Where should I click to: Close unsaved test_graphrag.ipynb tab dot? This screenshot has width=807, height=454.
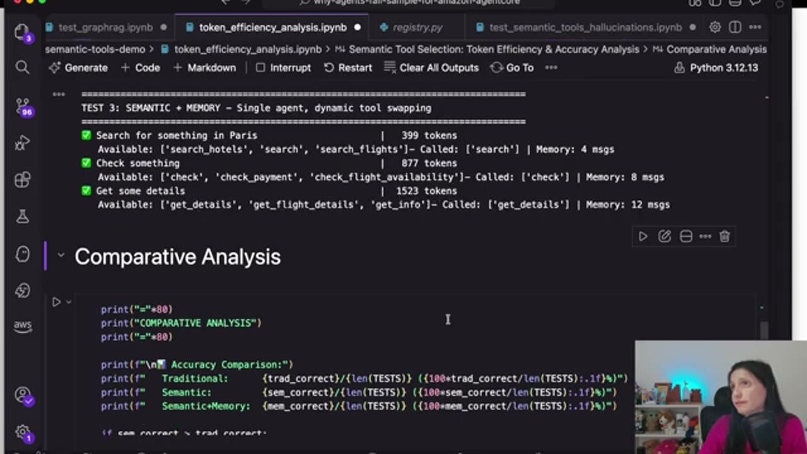click(164, 27)
